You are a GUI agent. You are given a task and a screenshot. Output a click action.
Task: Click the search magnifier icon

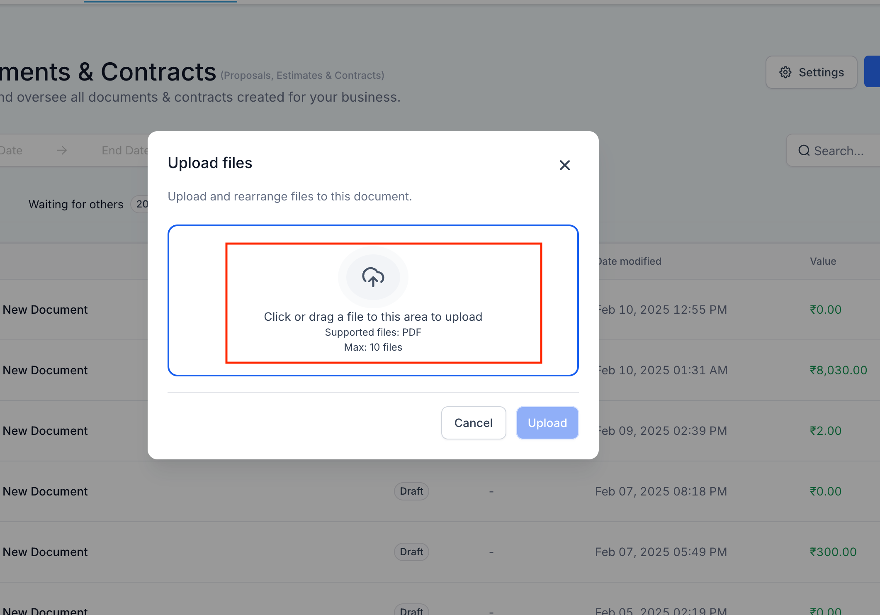point(804,150)
